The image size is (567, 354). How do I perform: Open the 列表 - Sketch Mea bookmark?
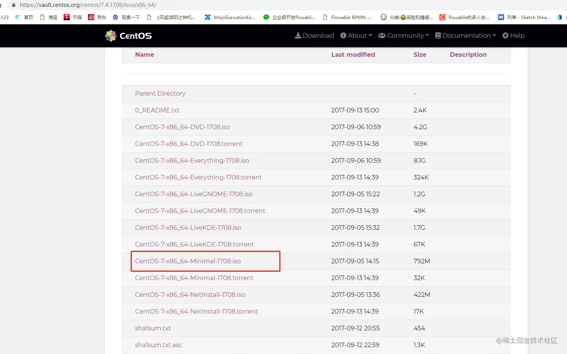pyautogui.click(x=524, y=17)
